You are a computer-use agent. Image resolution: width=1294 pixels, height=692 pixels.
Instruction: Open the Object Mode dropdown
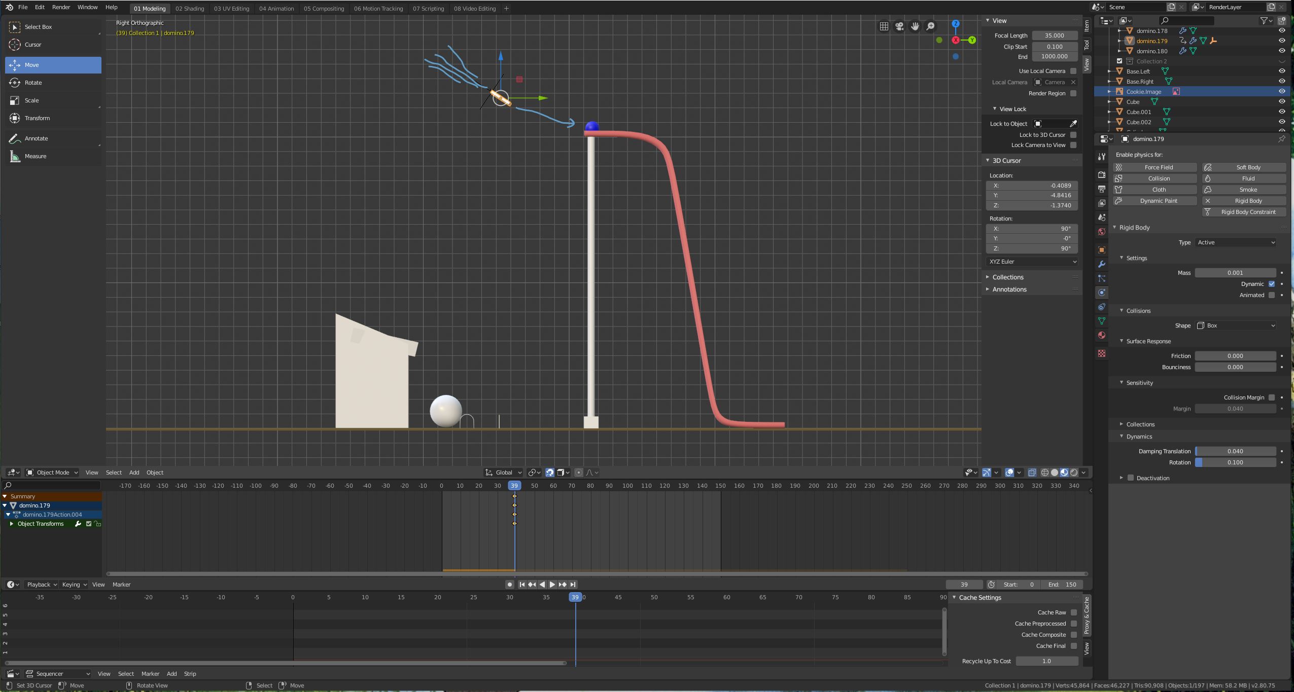[x=52, y=472]
